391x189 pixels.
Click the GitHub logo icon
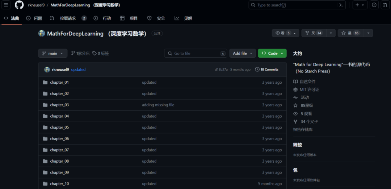point(19,5)
